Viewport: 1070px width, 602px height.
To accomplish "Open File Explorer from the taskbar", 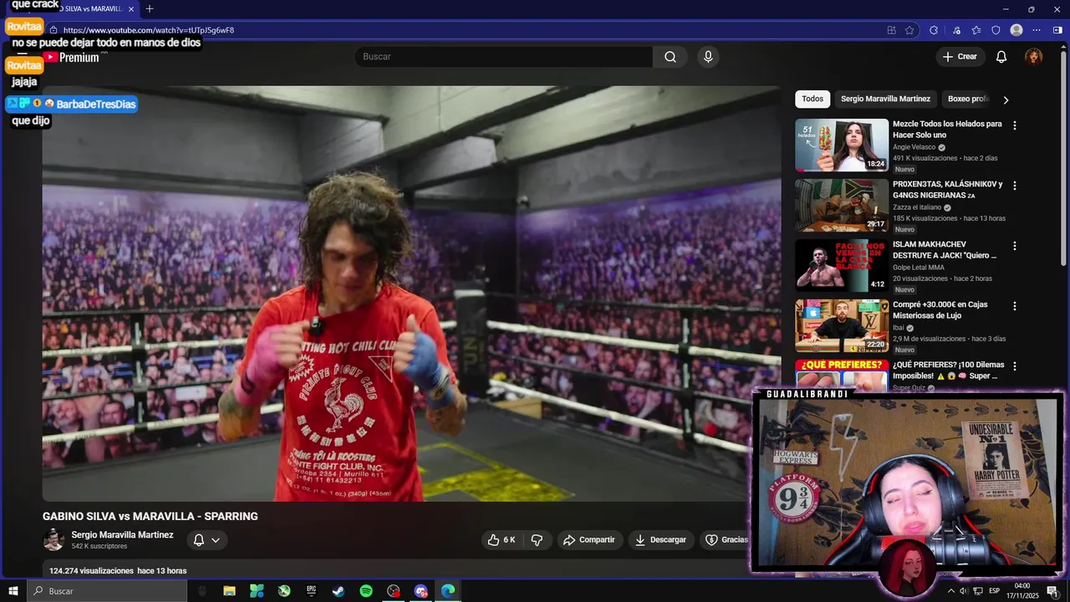I will coord(229,591).
